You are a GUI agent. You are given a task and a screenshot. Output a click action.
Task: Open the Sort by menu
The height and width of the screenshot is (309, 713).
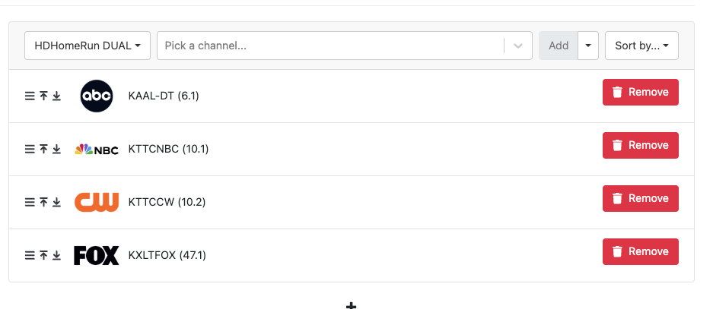641,46
